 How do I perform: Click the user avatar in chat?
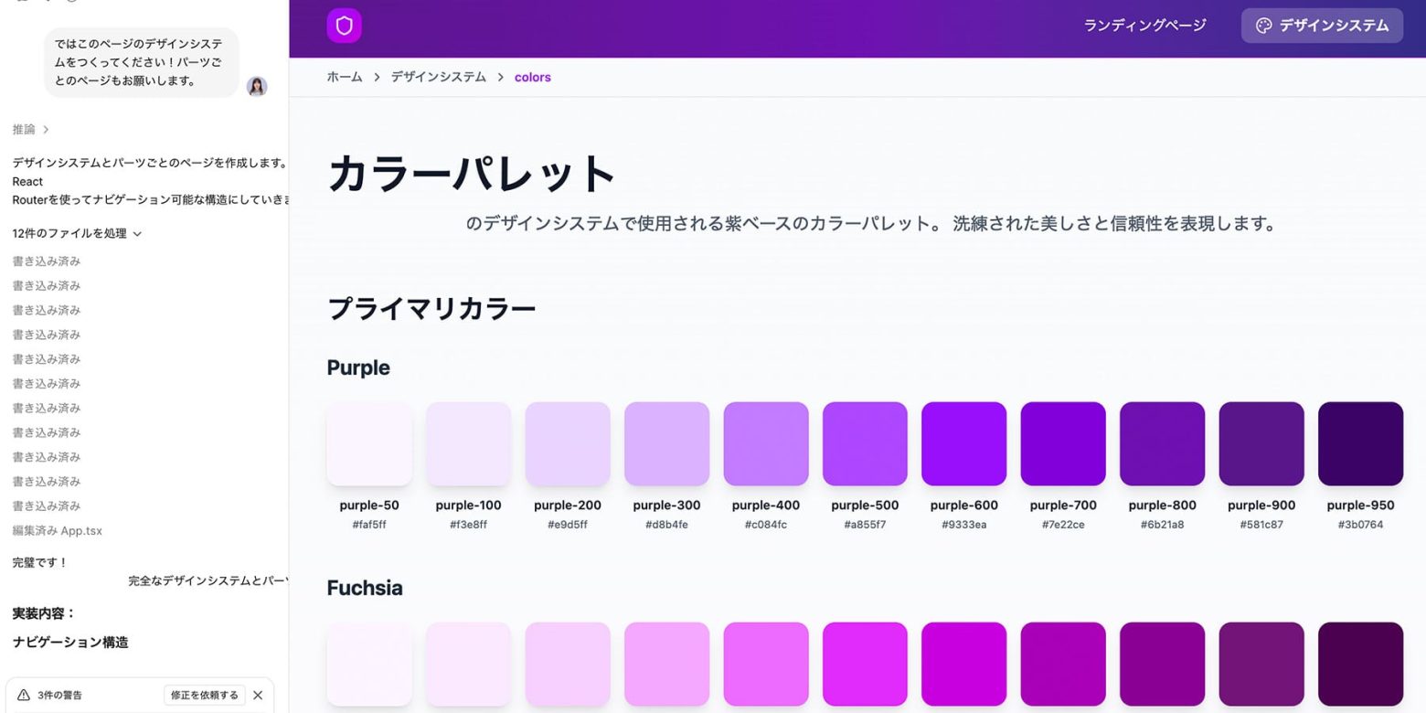[257, 87]
